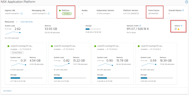Click storage bar showing 4.77 GB of 14.79 GB
The image size is (189, 95).
click(26, 78)
